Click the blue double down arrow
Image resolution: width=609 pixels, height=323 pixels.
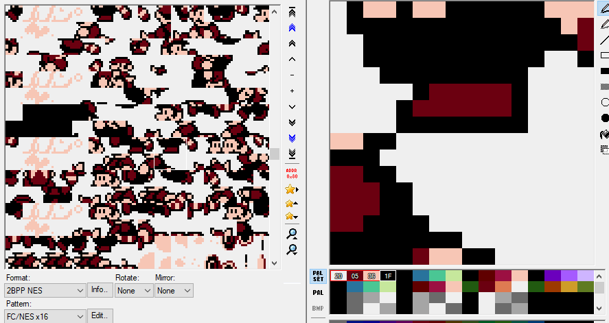tap(292, 139)
